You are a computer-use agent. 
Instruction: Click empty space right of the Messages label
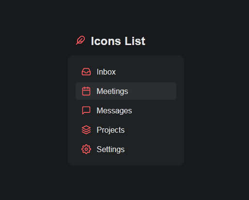[x=154, y=110]
